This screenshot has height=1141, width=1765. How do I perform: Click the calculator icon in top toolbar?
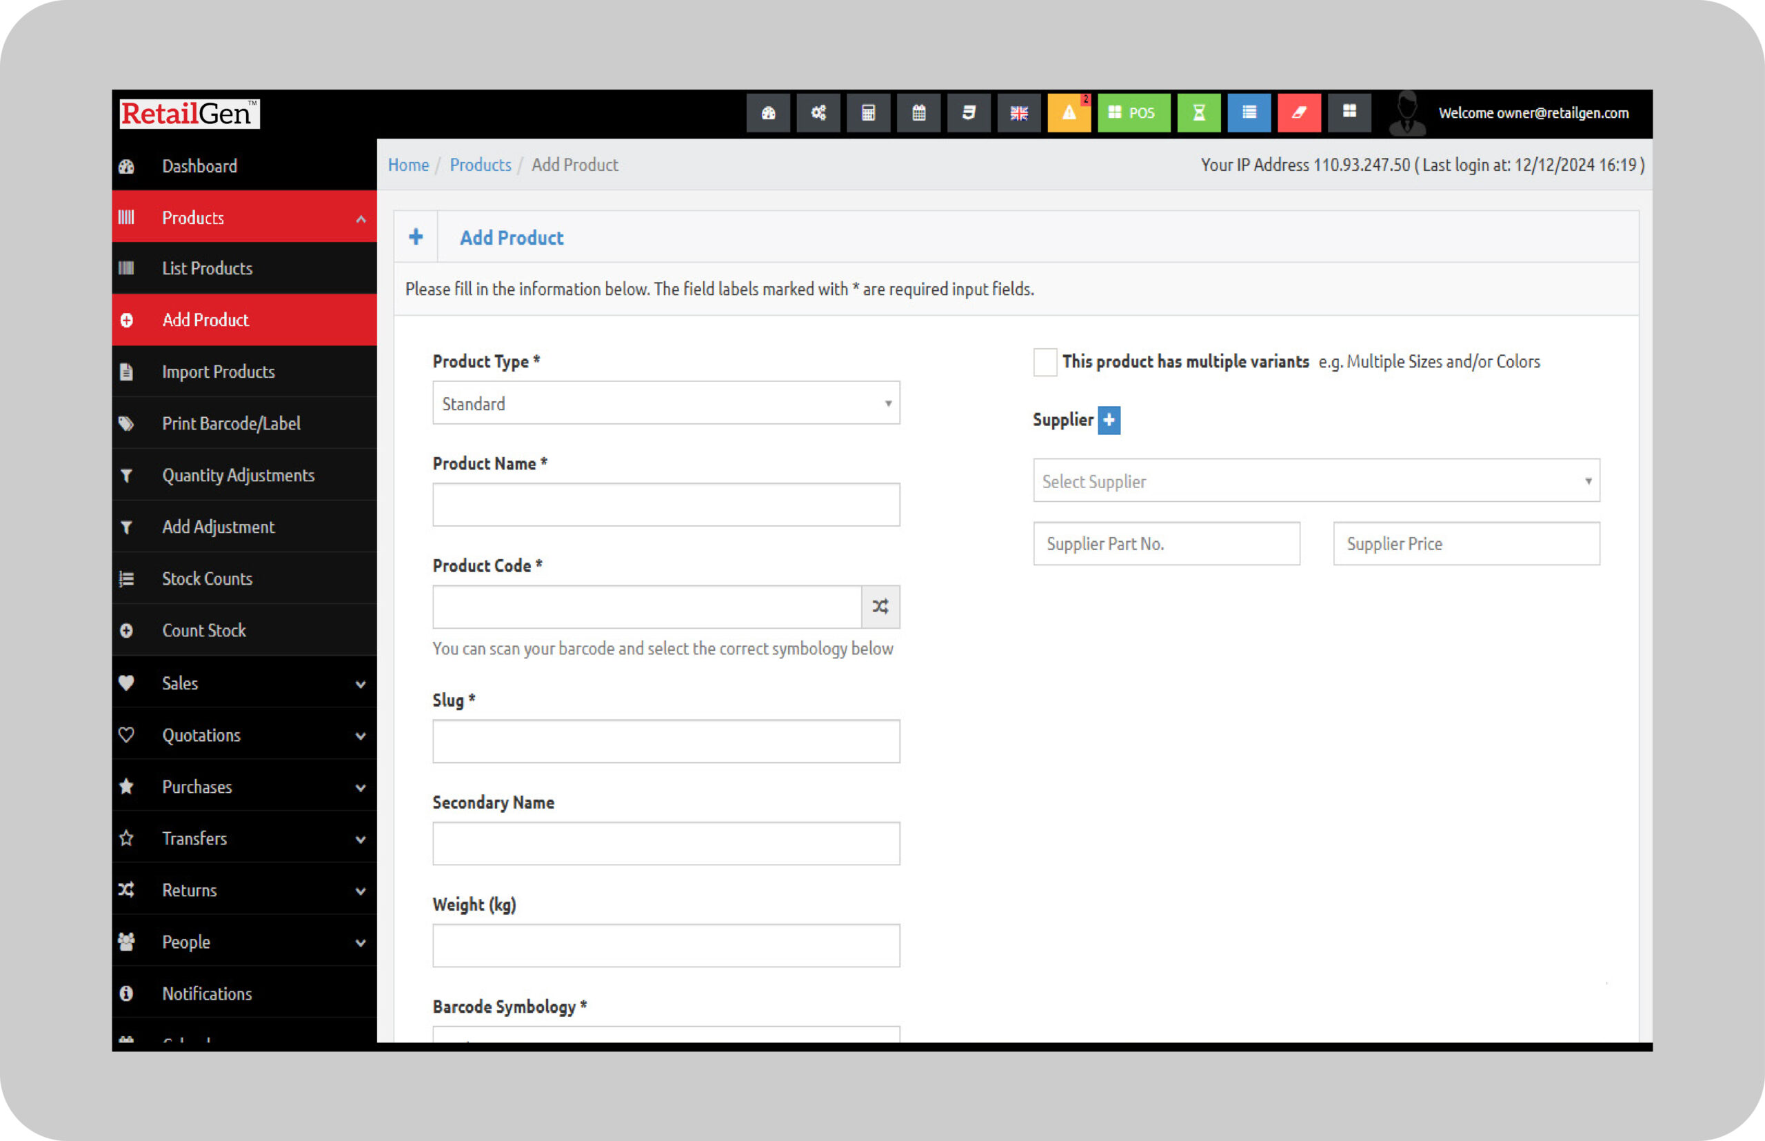coord(868,112)
